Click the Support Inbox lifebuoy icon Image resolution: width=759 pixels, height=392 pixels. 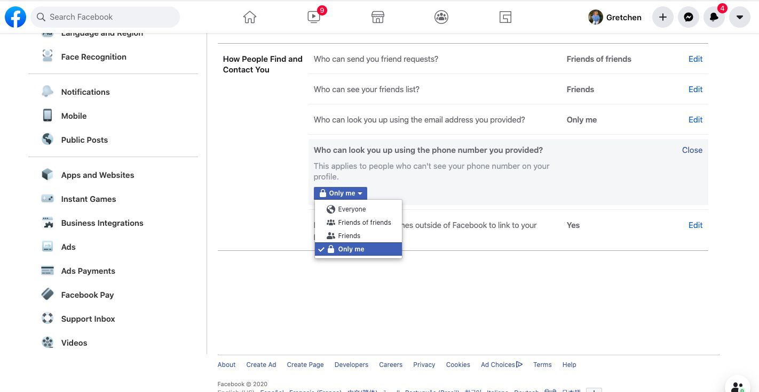tap(48, 318)
